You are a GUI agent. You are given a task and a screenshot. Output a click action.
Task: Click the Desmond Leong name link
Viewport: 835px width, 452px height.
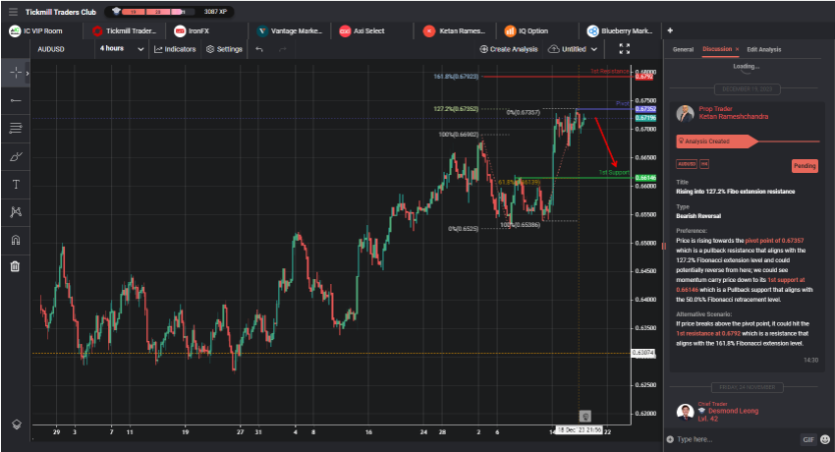733,411
